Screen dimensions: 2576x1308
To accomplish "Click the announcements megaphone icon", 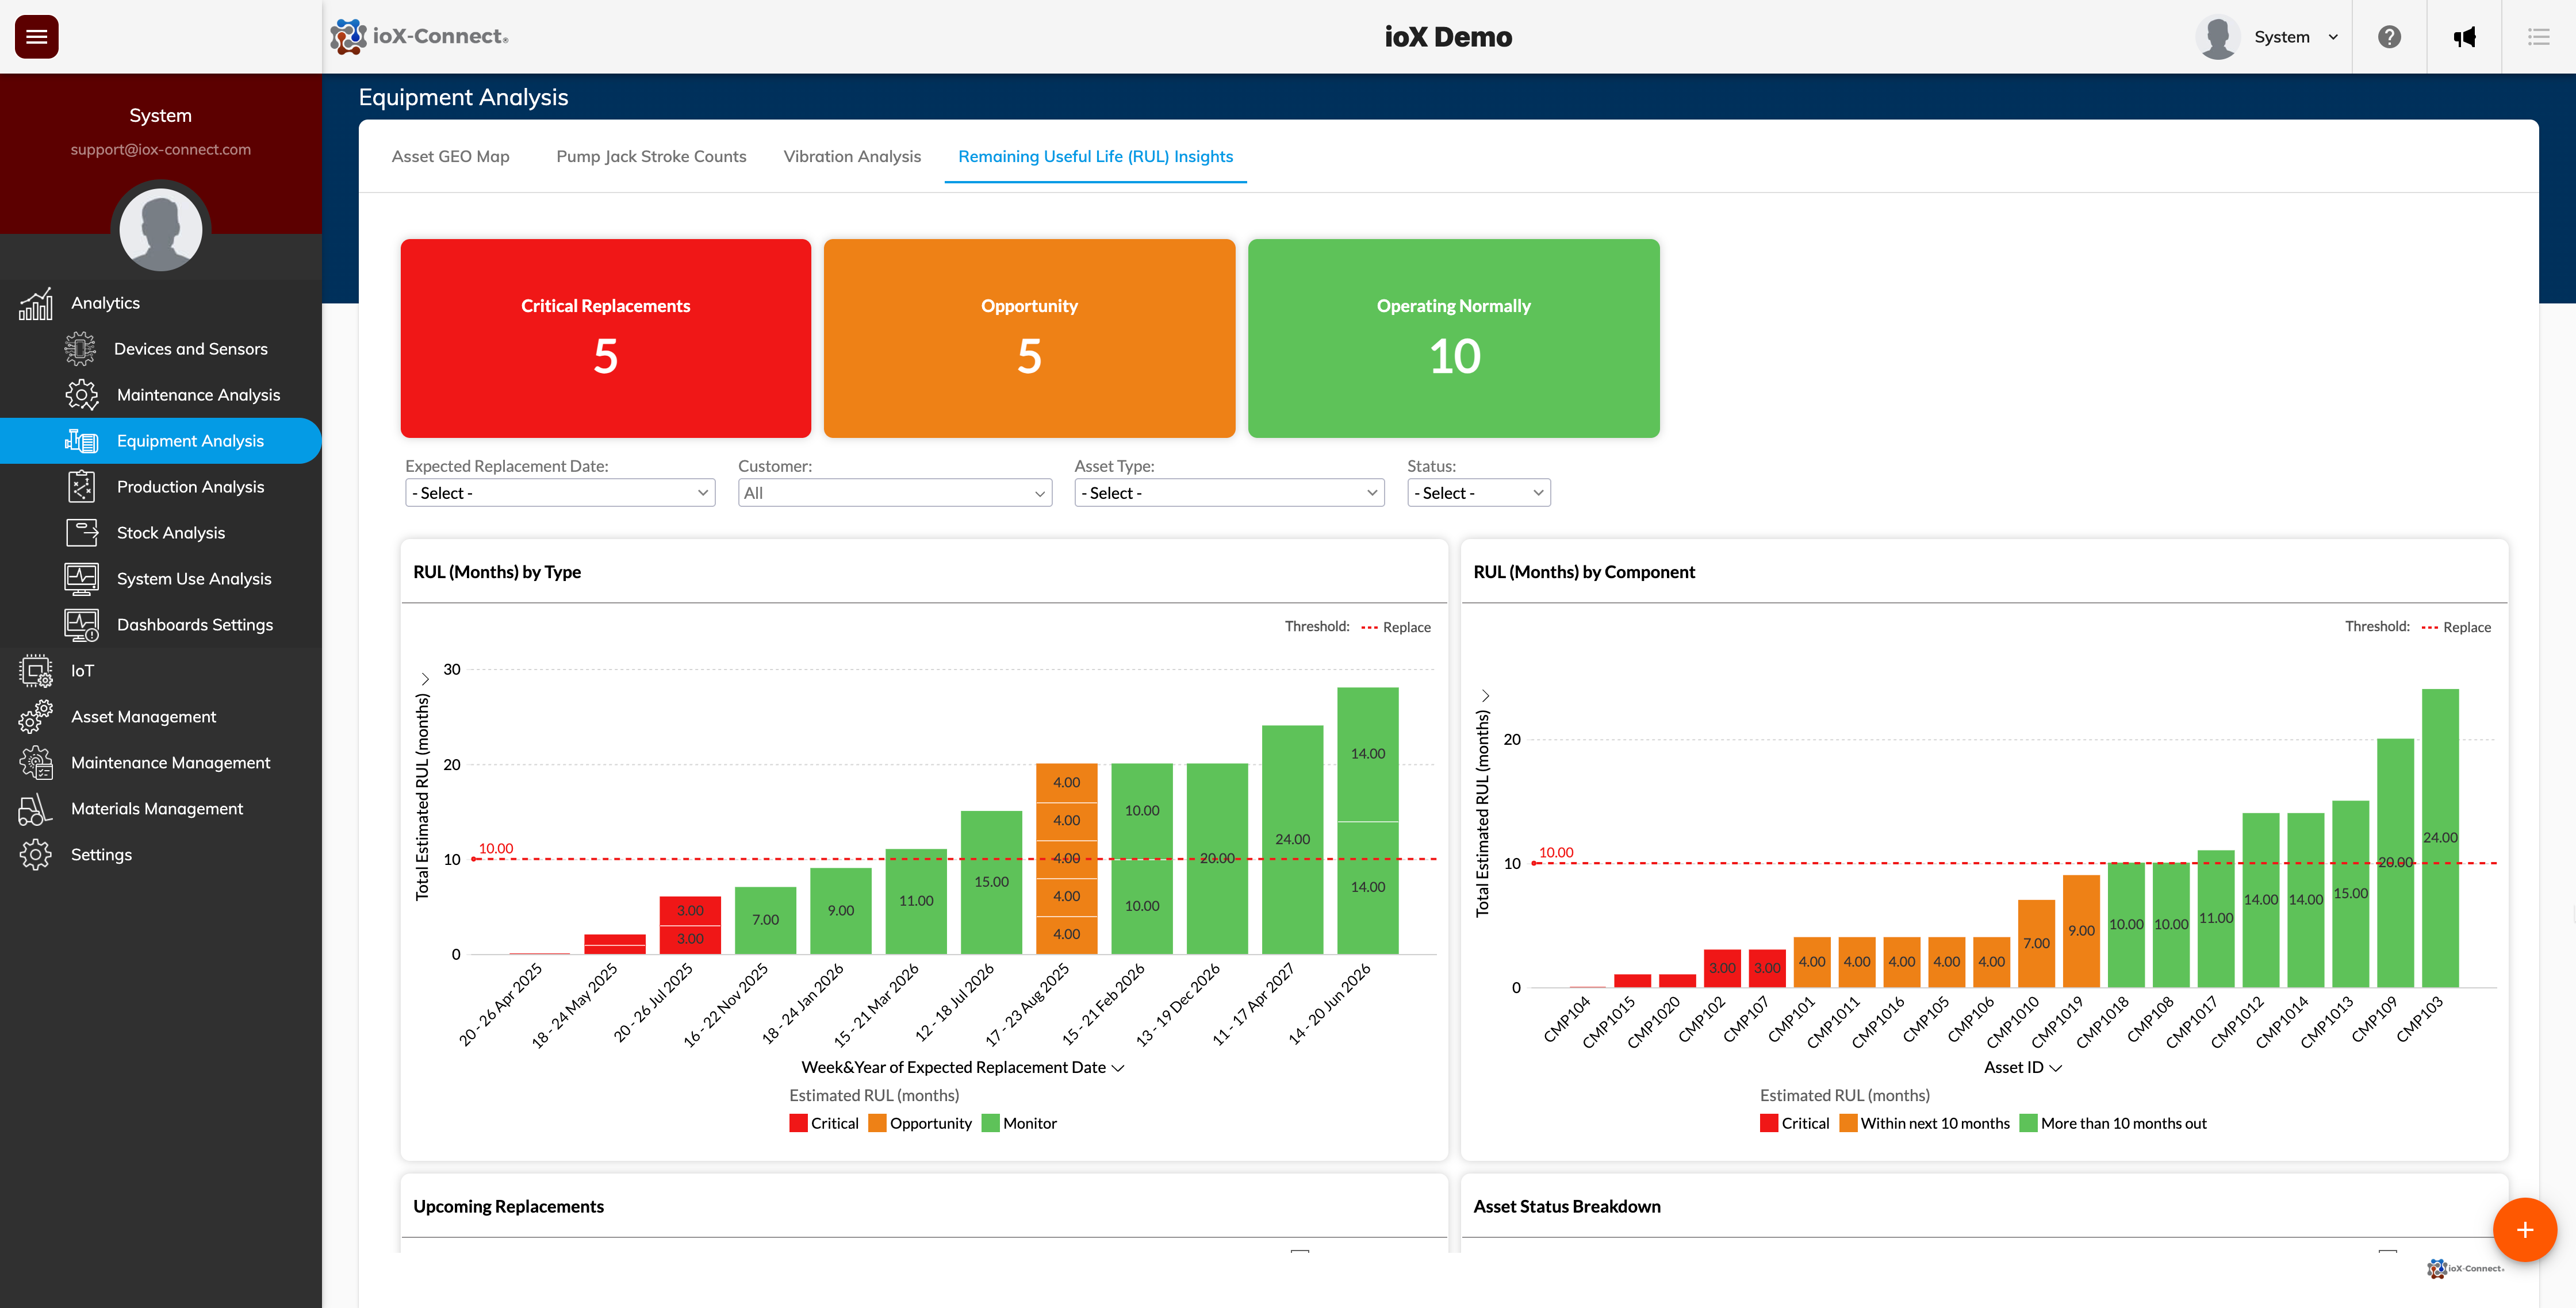I will (x=2465, y=37).
